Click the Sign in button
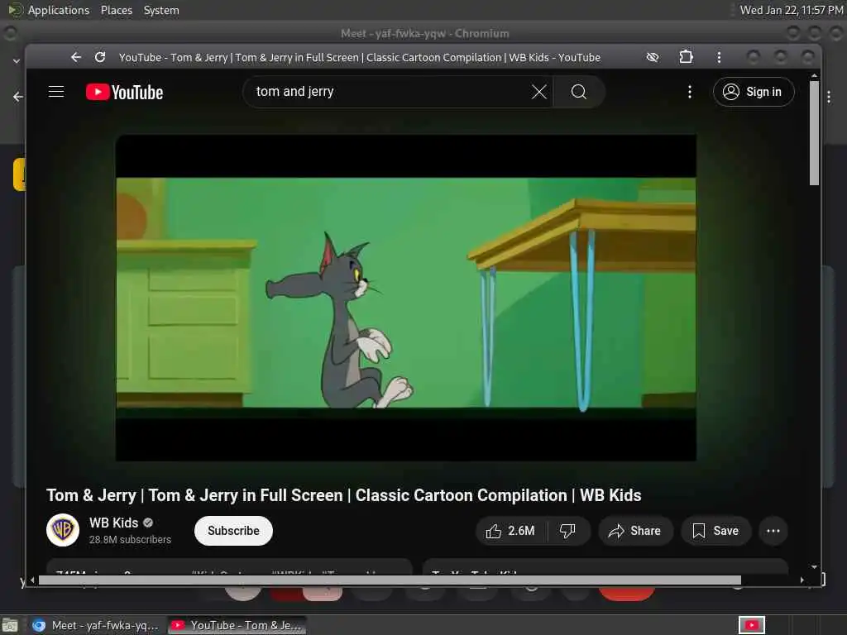 (x=754, y=92)
